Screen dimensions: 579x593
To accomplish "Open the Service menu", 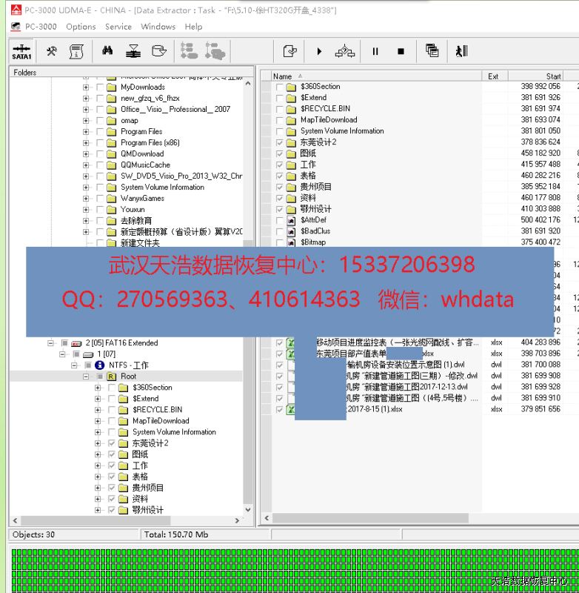I will click(x=118, y=27).
